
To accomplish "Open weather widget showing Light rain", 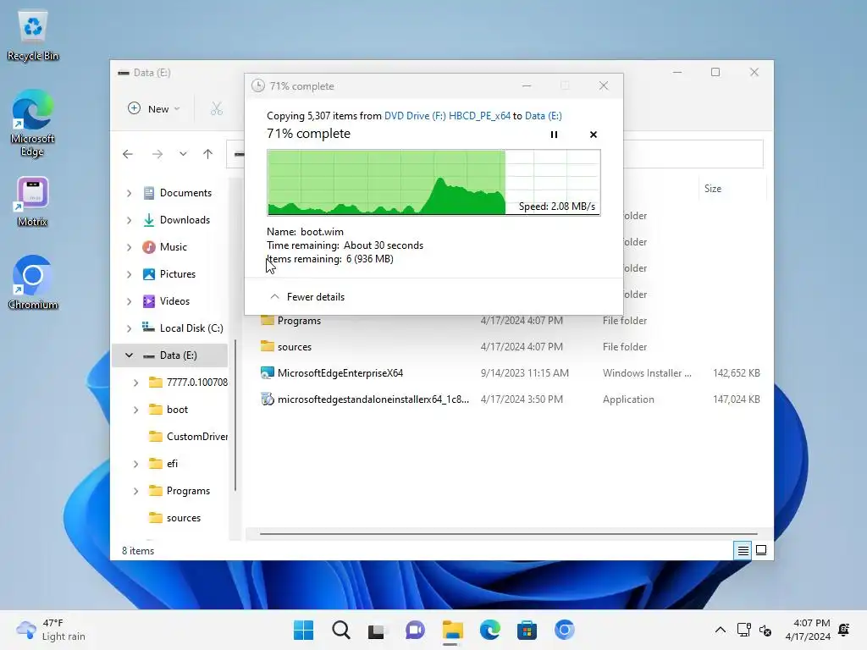I will 51,630.
